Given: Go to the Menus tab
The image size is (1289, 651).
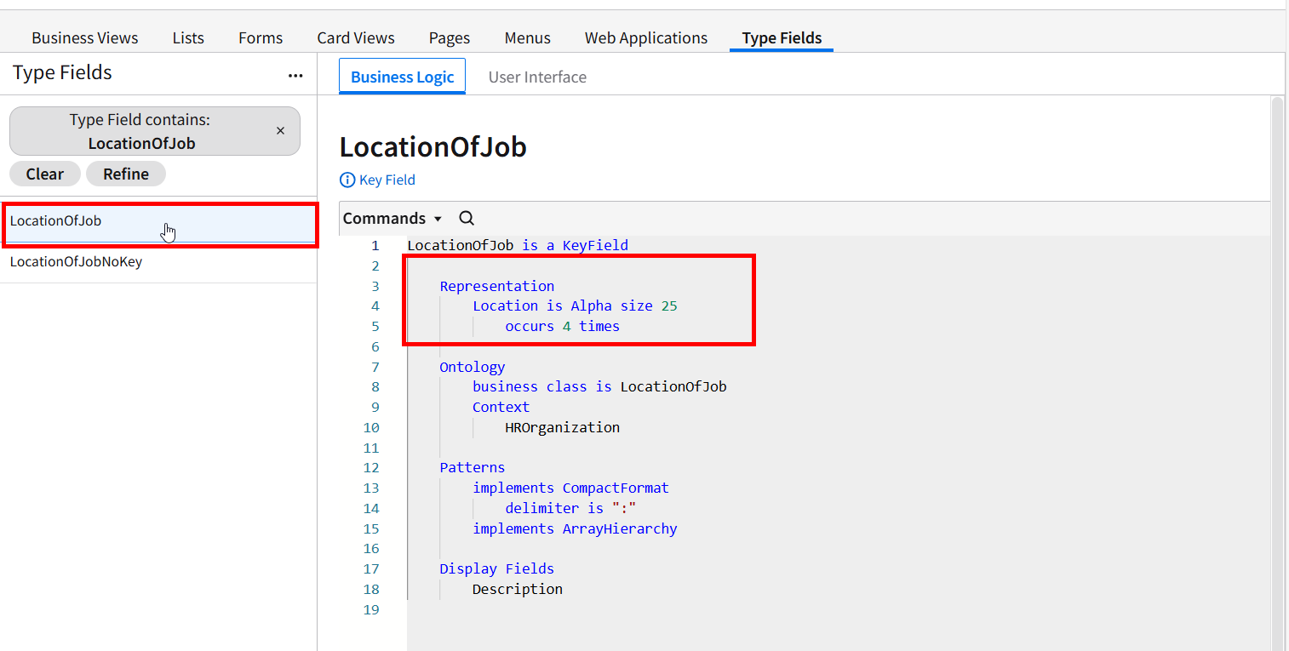Looking at the screenshot, I should (528, 38).
